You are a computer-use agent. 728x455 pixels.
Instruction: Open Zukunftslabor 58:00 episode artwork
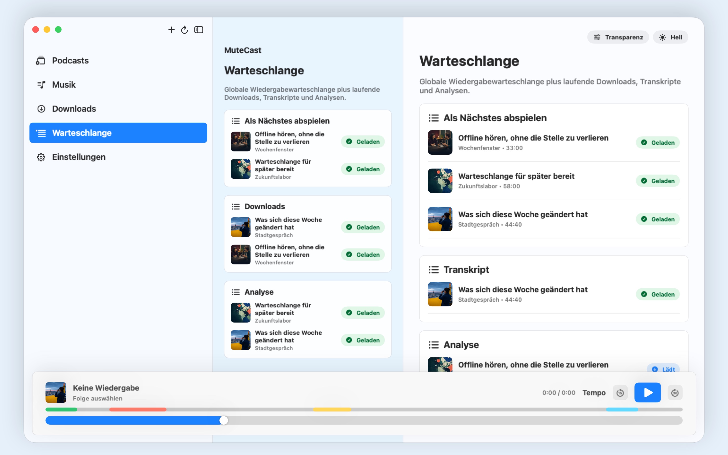coord(440,180)
